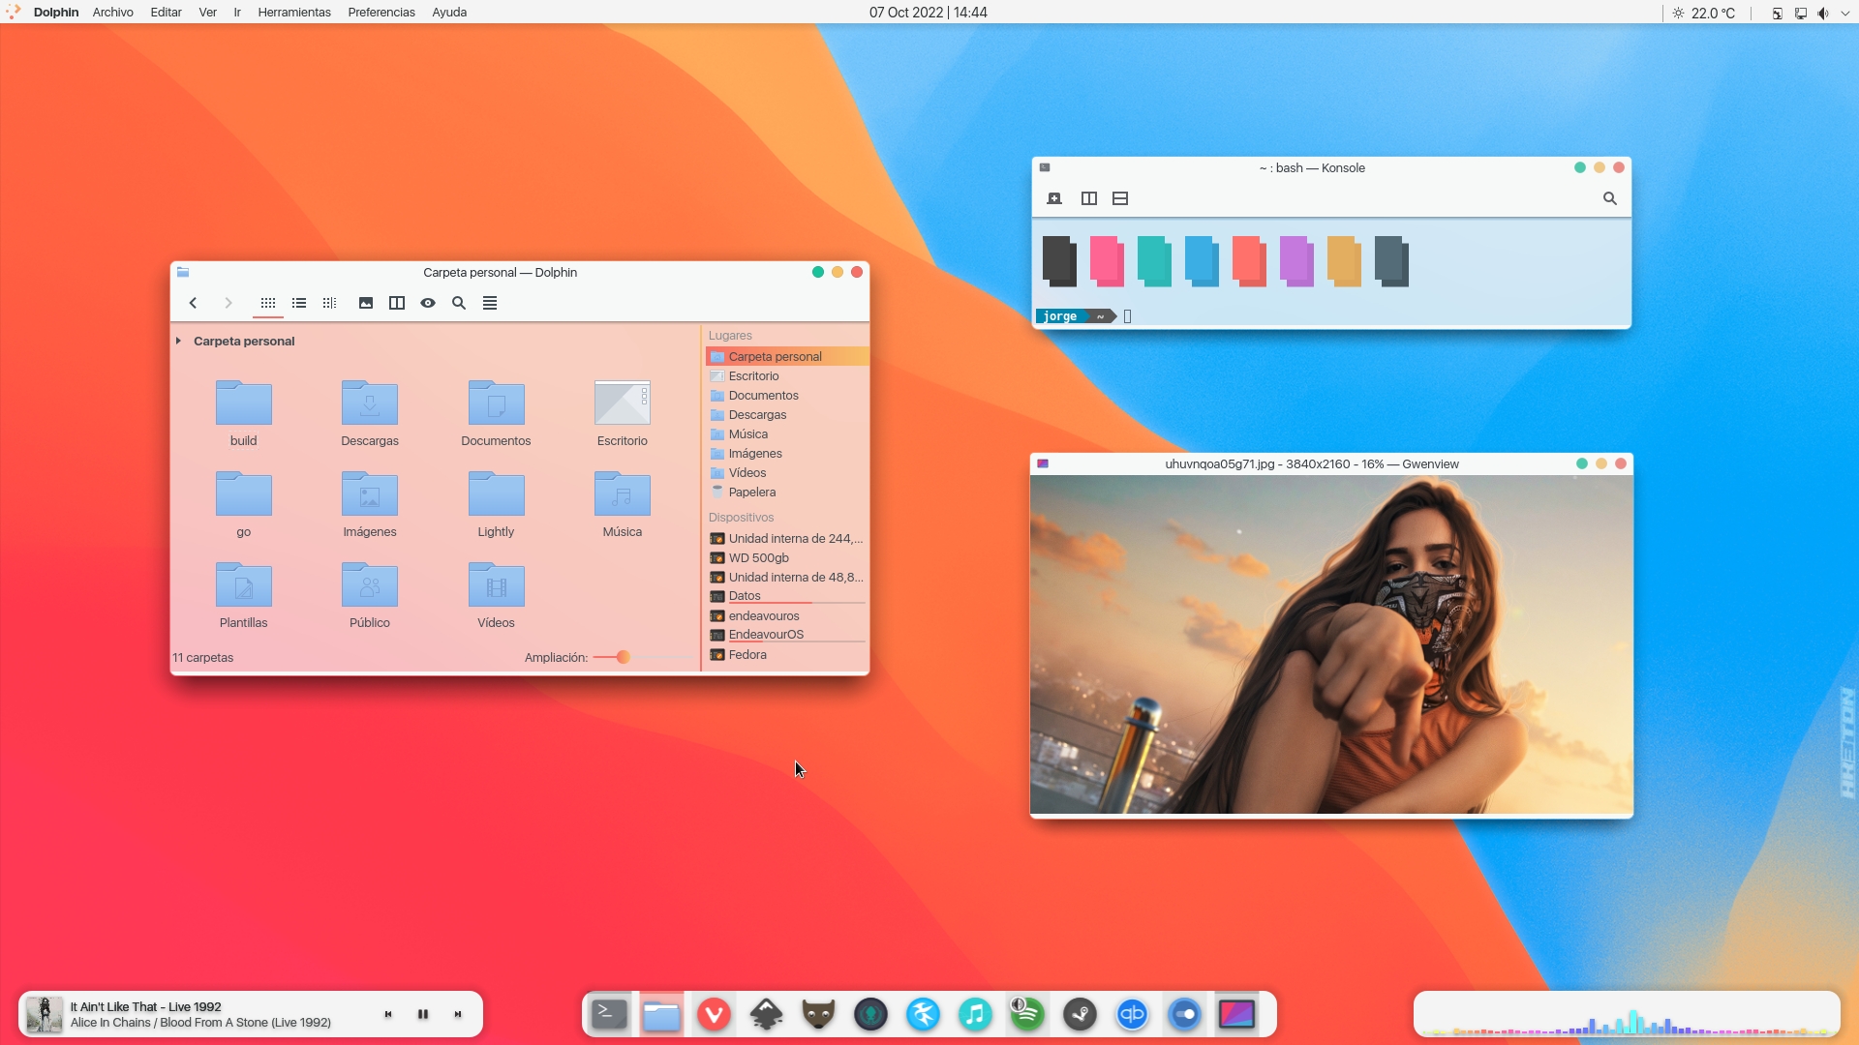Screen dimensions: 1859x1045
Task: Open the Dolphin search bar
Action: coord(458,303)
